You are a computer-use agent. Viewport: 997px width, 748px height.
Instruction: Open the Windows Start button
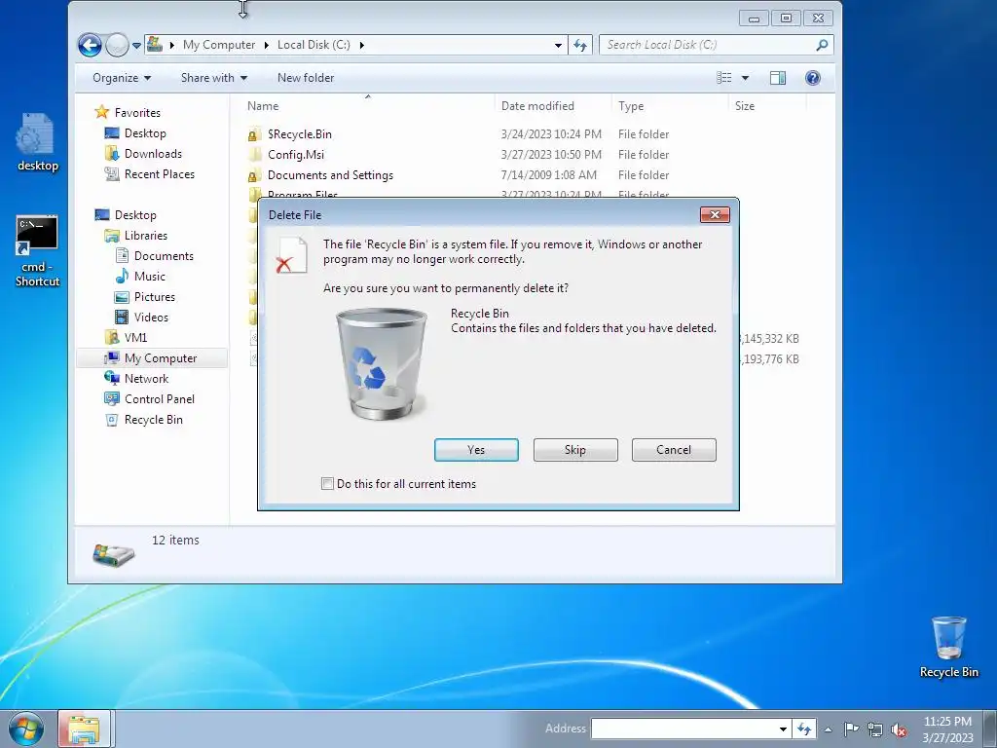[x=26, y=729]
